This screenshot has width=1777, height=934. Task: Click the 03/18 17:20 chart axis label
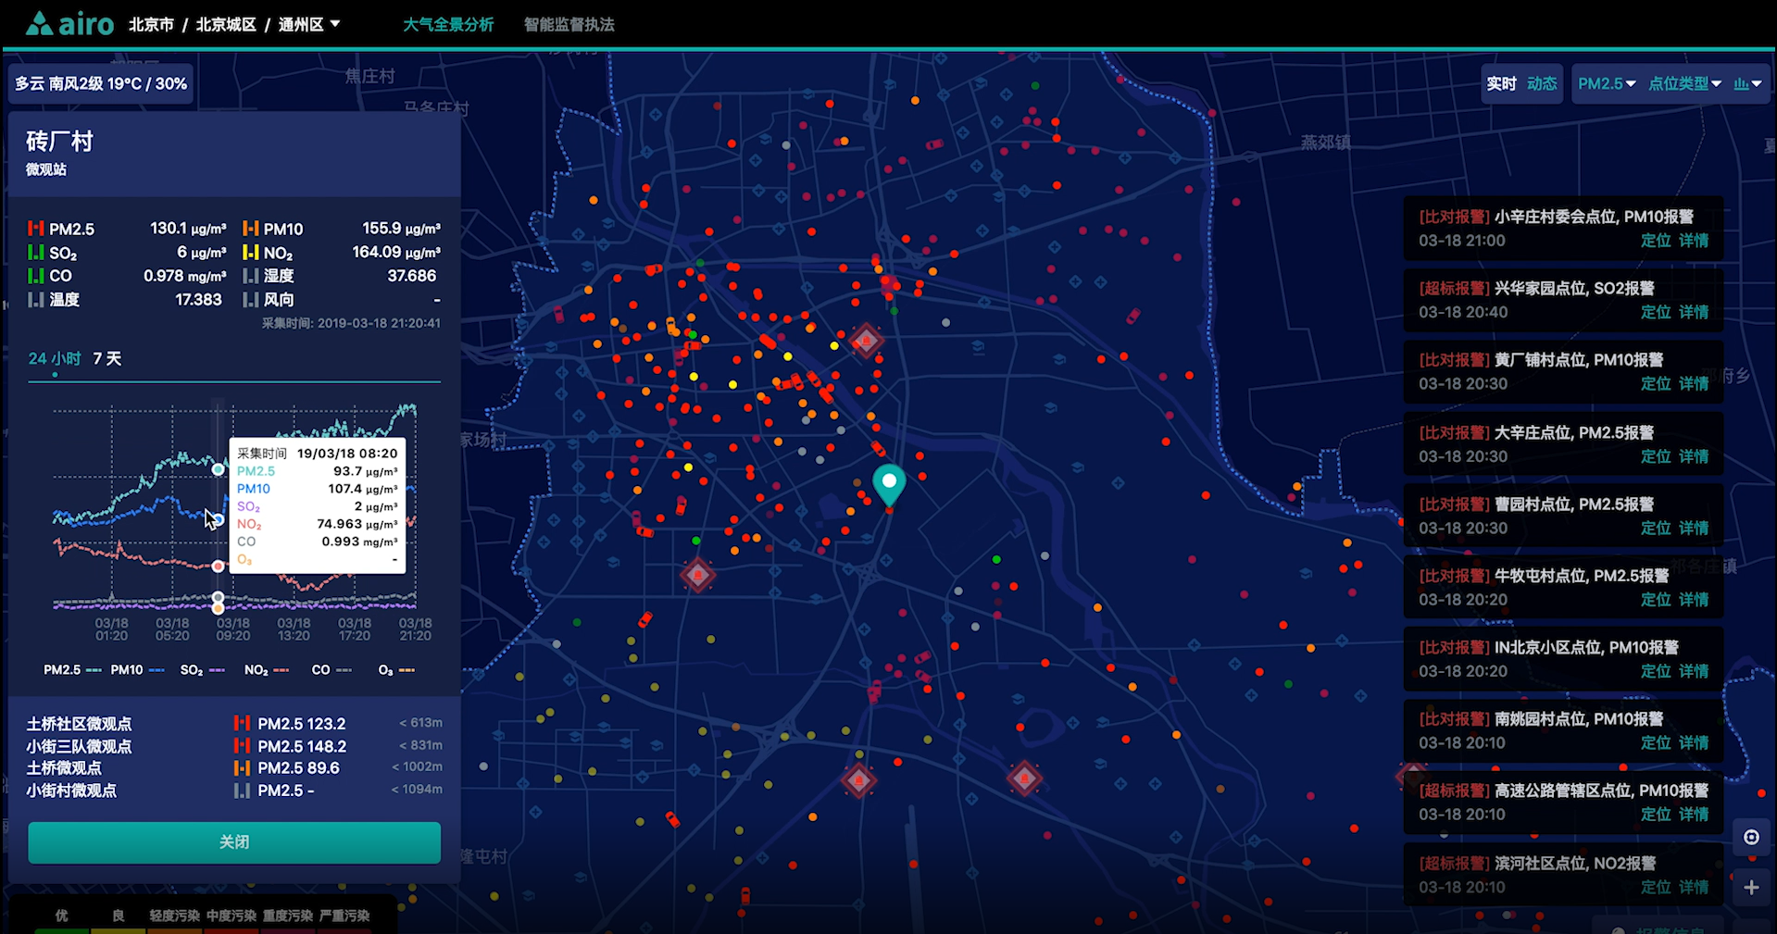(355, 629)
